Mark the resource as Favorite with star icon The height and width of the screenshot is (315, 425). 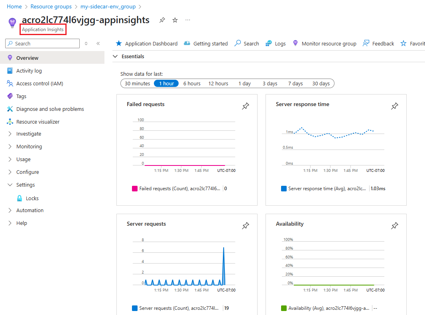175,20
